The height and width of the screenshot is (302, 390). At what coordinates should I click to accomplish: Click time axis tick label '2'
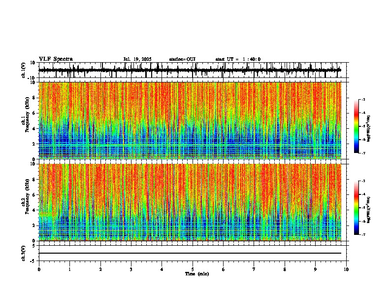tap(100, 269)
